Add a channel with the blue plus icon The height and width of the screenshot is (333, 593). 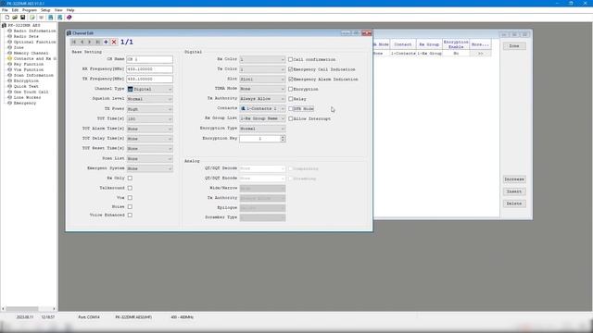coord(106,42)
